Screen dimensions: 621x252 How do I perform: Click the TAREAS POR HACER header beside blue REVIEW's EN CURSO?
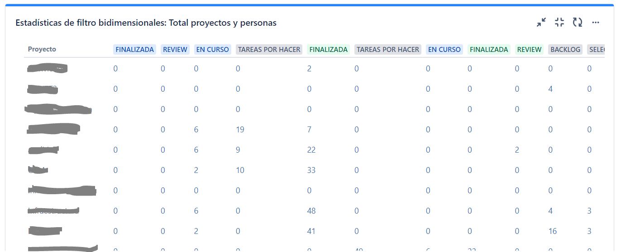269,50
